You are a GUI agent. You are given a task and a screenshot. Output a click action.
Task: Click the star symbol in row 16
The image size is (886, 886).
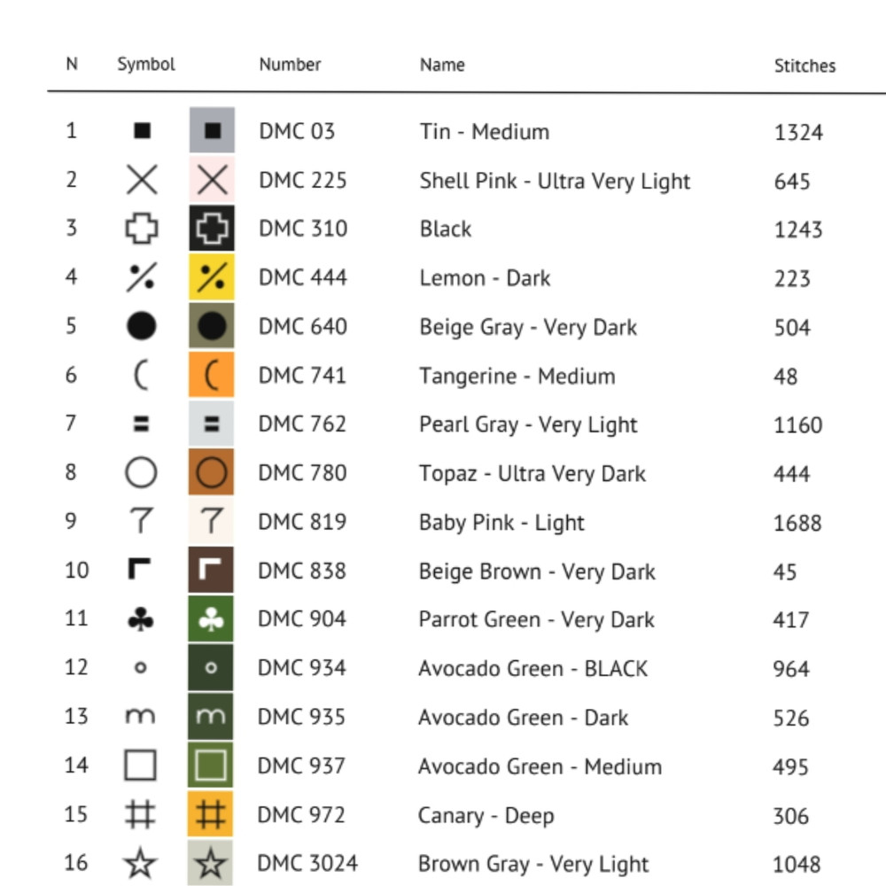pyautogui.click(x=141, y=864)
